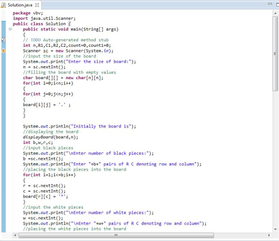Click comment '//input black pieces'
Image resolution: width=279 pixels, height=241 pixels.
(x=48, y=148)
